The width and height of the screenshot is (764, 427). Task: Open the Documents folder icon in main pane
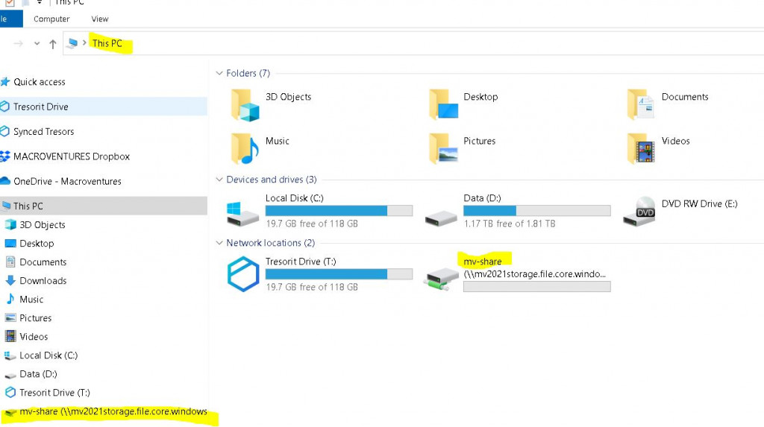[641, 104]
